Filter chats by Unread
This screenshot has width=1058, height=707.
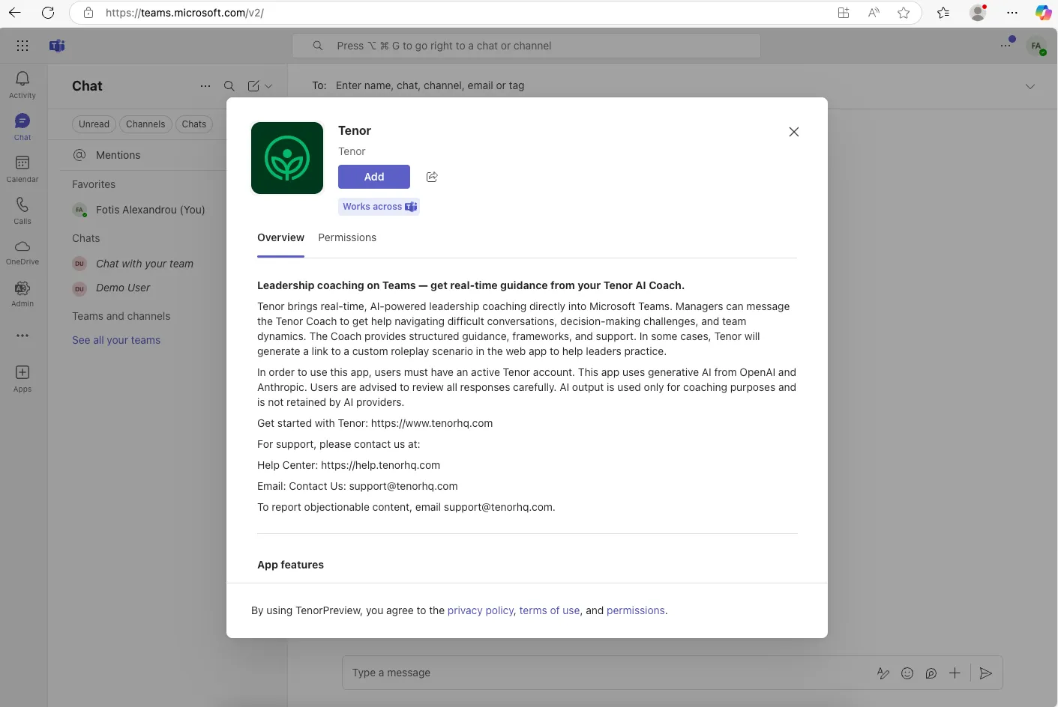(94, 124)
